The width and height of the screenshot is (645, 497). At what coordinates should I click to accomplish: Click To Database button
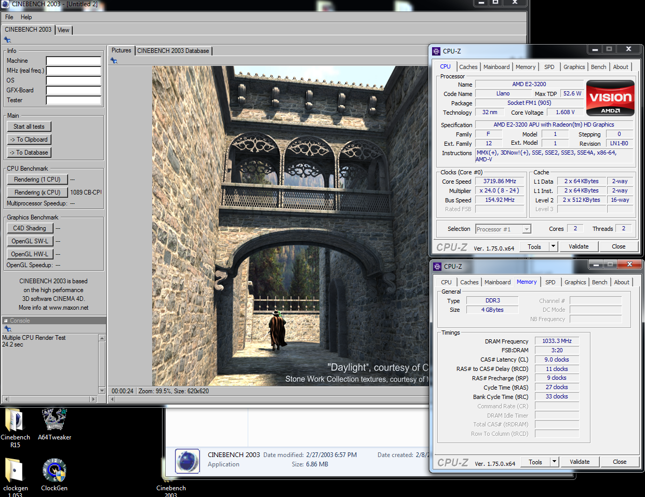(29, 153)
